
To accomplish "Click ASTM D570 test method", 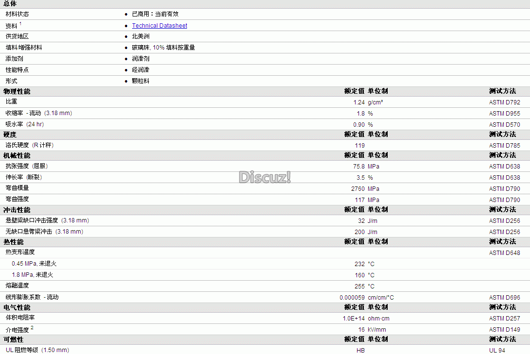I will click(505, 125).
